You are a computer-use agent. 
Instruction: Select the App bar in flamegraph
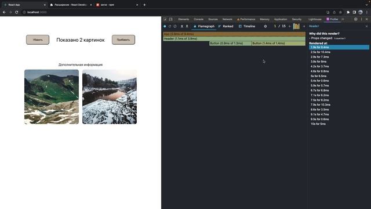(x=234, y=34)
